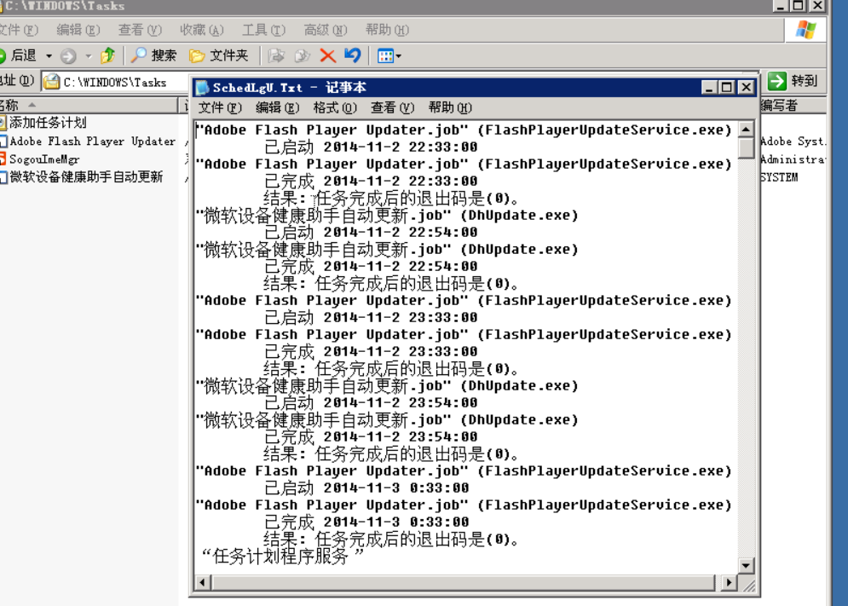
Task: Click the folder icon in address bar
Action: click(52, 82)
